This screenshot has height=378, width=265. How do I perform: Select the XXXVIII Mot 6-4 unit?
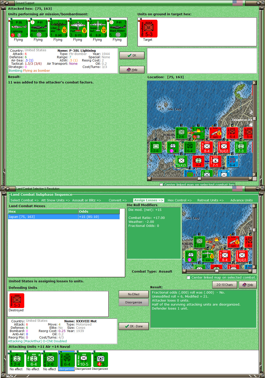click(x=67, y=360)
